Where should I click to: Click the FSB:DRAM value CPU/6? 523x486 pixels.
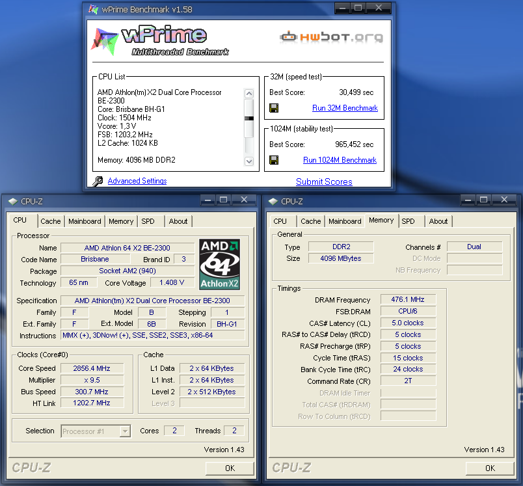(x=408, y=311)
